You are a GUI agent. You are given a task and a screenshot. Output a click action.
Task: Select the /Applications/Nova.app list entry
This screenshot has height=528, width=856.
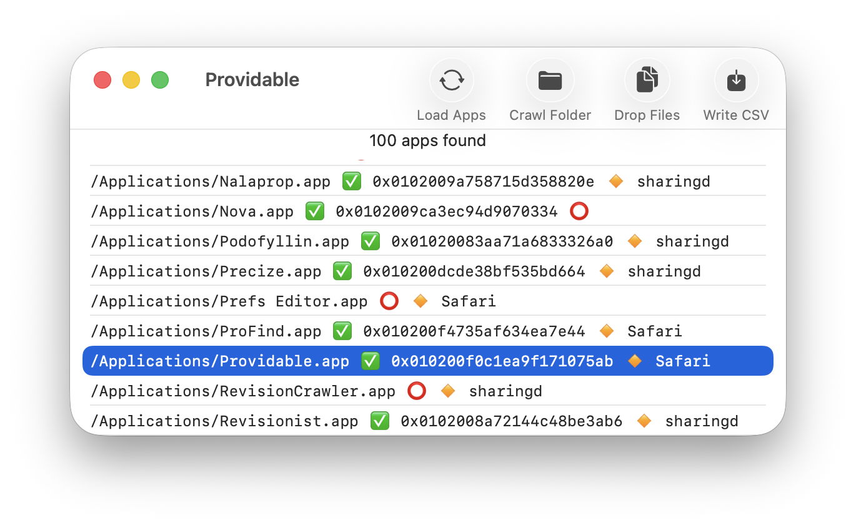pos(191,212)
